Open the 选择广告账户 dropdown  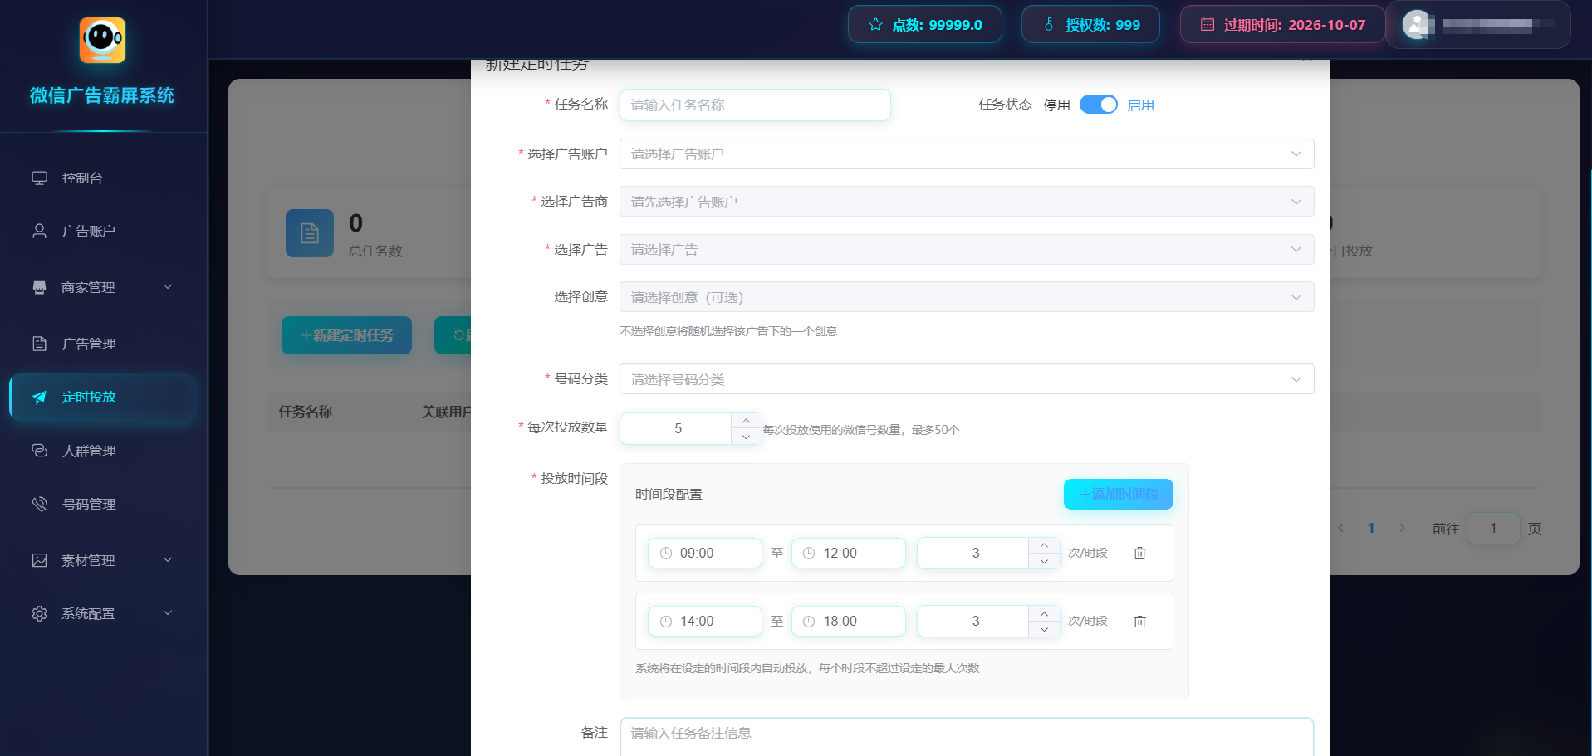tap(966, 154)
